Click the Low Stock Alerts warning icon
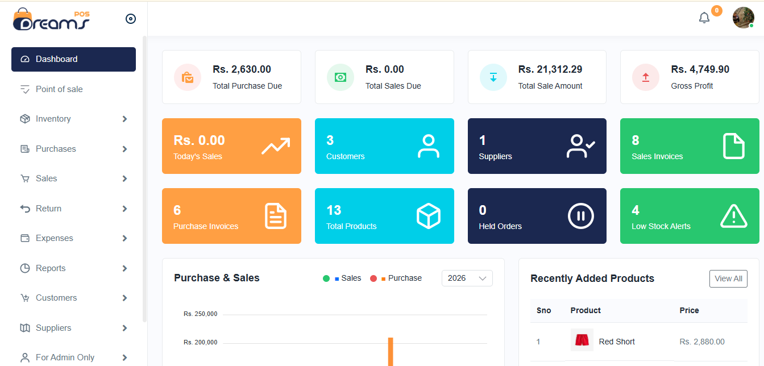764x366 pixels. coord(734,216)
